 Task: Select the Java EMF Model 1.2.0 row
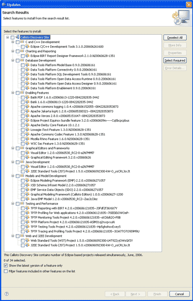click(x=64, y=199)
